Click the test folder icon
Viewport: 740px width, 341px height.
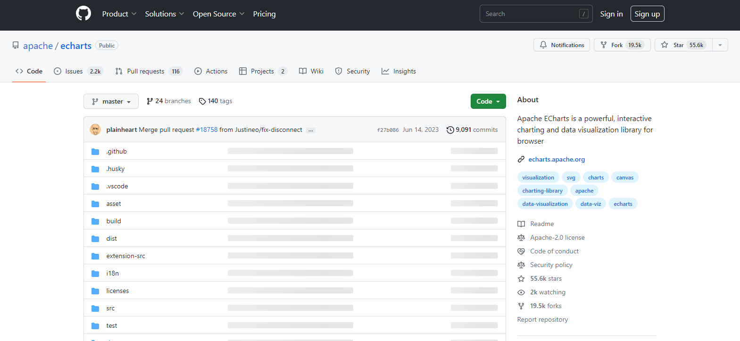pyautogui.click(x=95, y=326)
